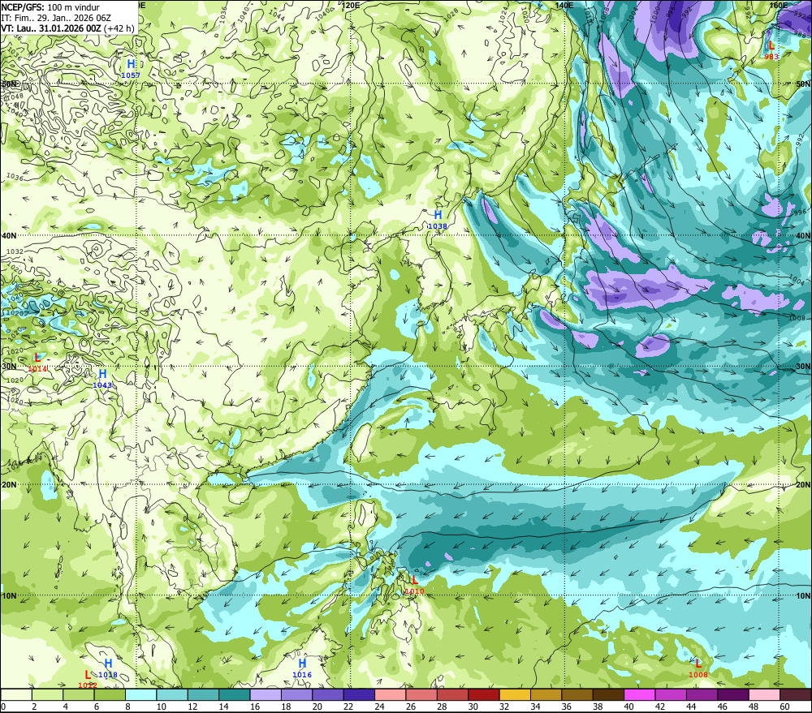The height and width of the screenshot is (713, 812).
Task: Pick the 32–34 golden yellow legend swatch
Action: click(x=515, y=695)
